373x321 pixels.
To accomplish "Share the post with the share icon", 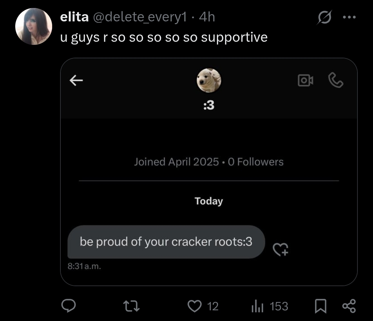I will tap(348, 306).
